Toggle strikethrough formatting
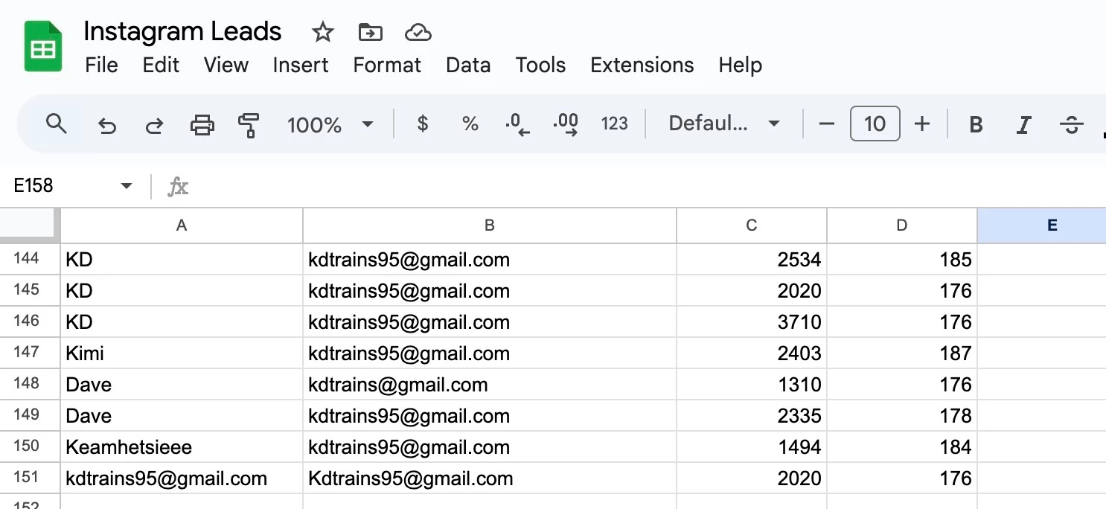 (1071, 124)
